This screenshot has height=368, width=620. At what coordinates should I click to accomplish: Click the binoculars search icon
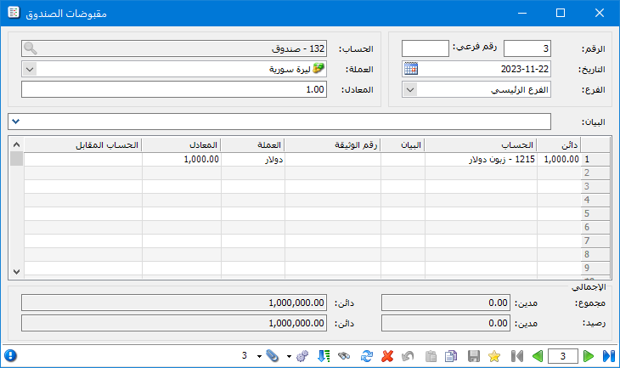(x=344, y=356)
